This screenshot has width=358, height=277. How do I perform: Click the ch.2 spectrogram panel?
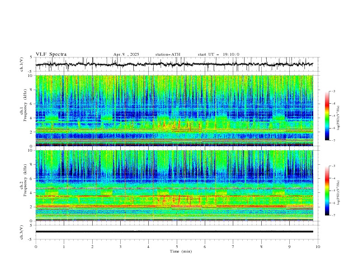coord(174,186)
